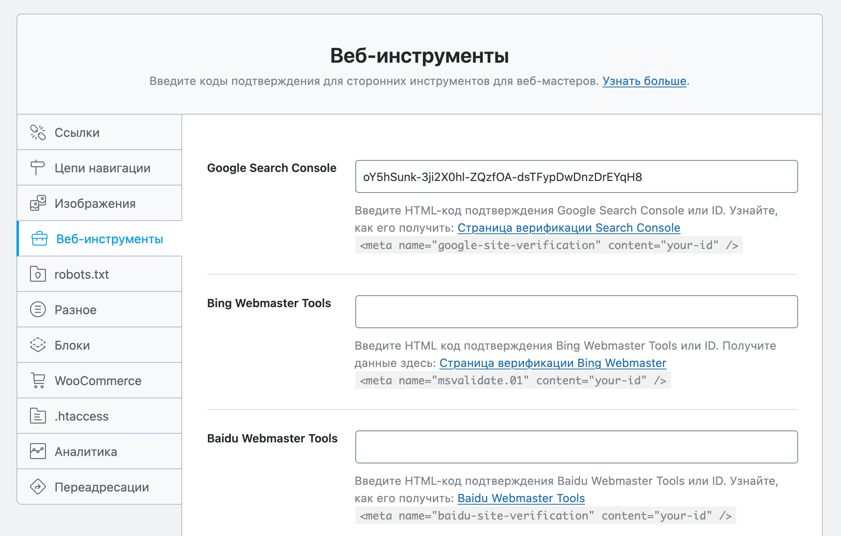Open the Ссылки settings tab
Image resolution: width=841 pixels, height=536 pixels.
click(99, 132)
